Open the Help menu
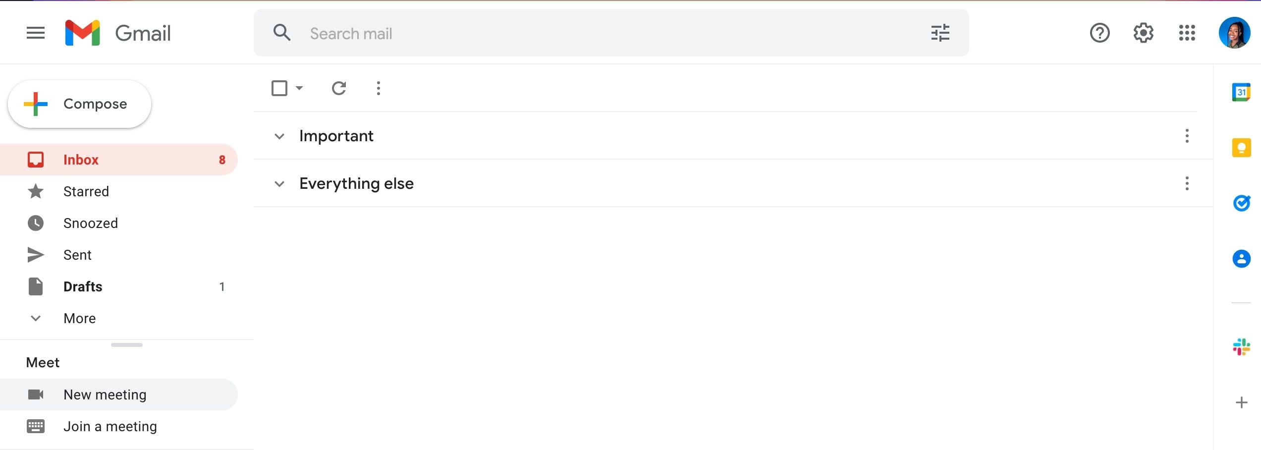 click(1099, 33)
